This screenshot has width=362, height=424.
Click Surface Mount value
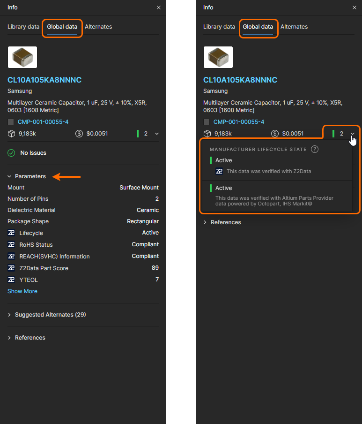point(139,188)
